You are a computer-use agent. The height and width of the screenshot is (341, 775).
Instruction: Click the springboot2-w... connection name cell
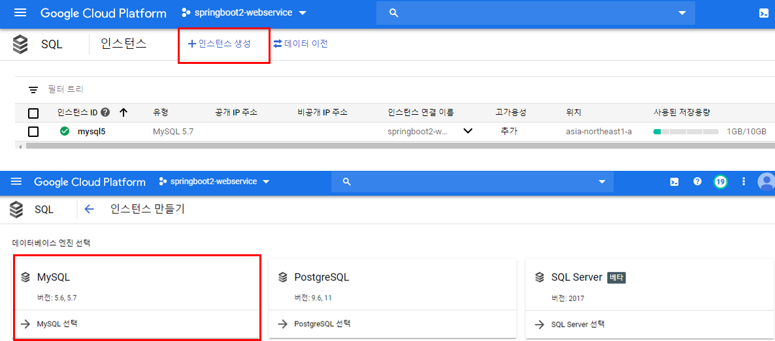pos(418,132)
